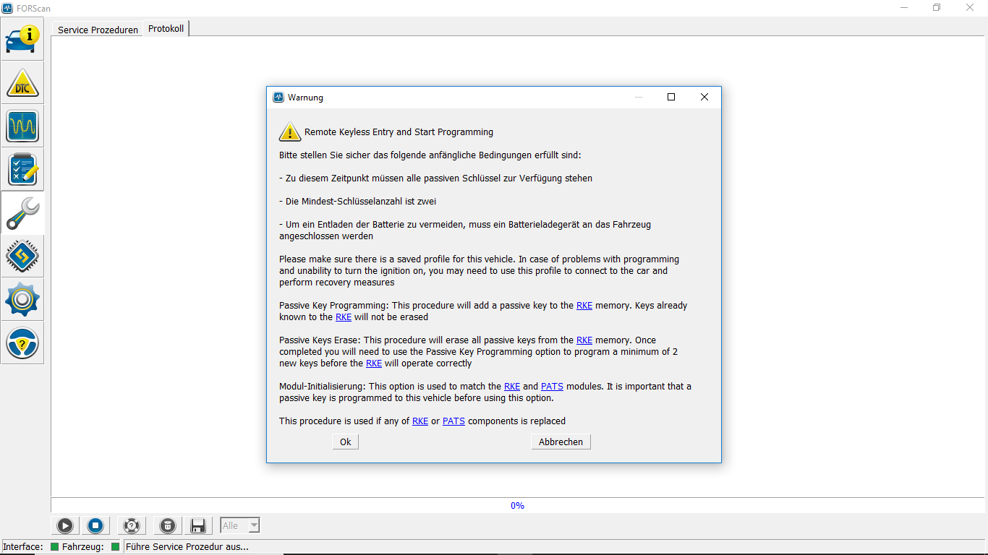Open the module configuration chip icon
The height and width of the screenshot is (555, 988).
22,257
